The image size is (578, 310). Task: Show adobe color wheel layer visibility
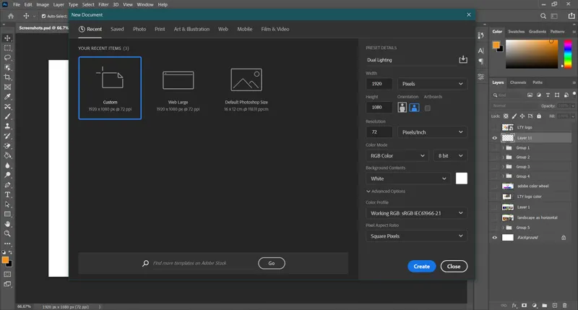[x=495, y=186]
